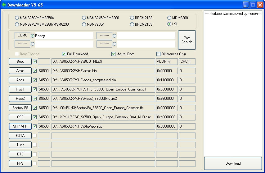Click the apps_compressed.bin path field
265x173 pixels.
103,80
